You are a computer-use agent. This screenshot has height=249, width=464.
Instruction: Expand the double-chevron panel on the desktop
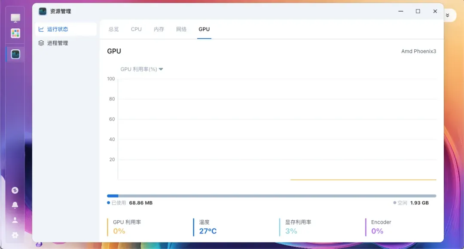tap(447, 15)
